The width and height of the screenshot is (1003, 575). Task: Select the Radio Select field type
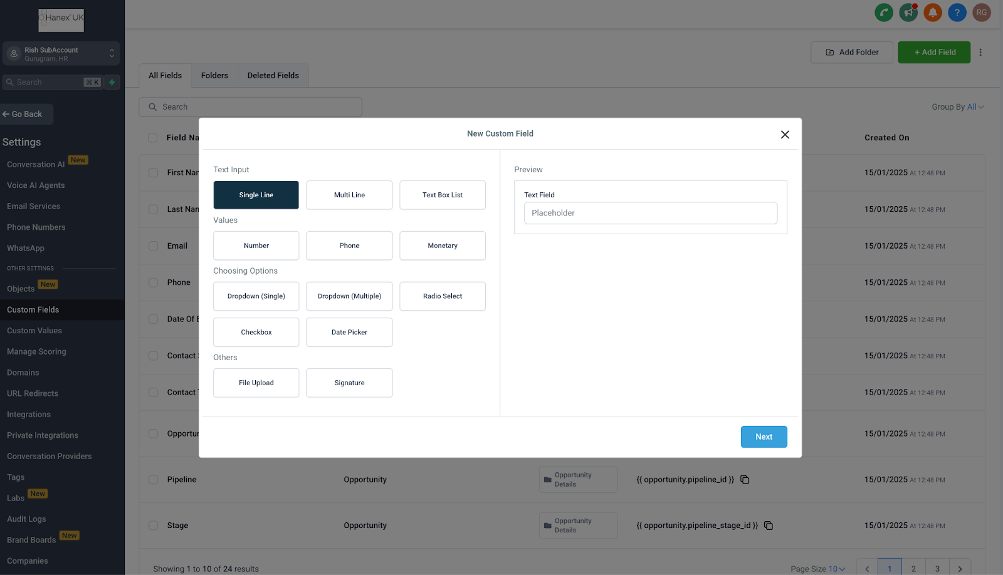(x=443, y=296)
